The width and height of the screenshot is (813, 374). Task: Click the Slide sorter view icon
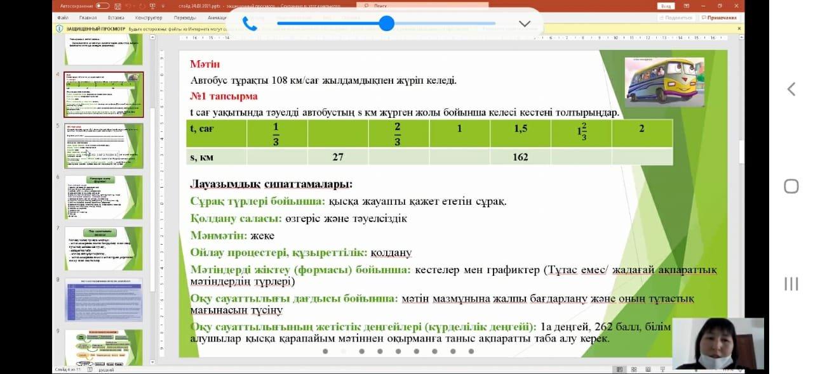[x=634, y=369]
